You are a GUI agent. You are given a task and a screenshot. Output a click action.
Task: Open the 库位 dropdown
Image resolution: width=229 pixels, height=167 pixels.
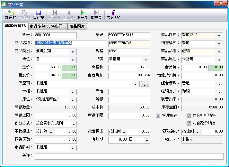pos(73,100)
